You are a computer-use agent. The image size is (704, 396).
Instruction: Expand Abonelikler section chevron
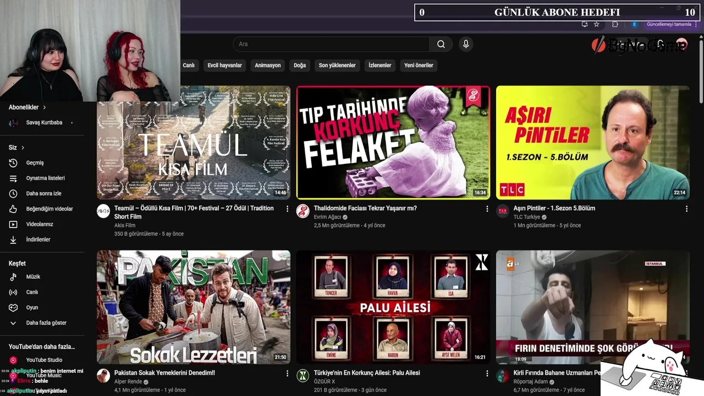(x=45, y=107)
